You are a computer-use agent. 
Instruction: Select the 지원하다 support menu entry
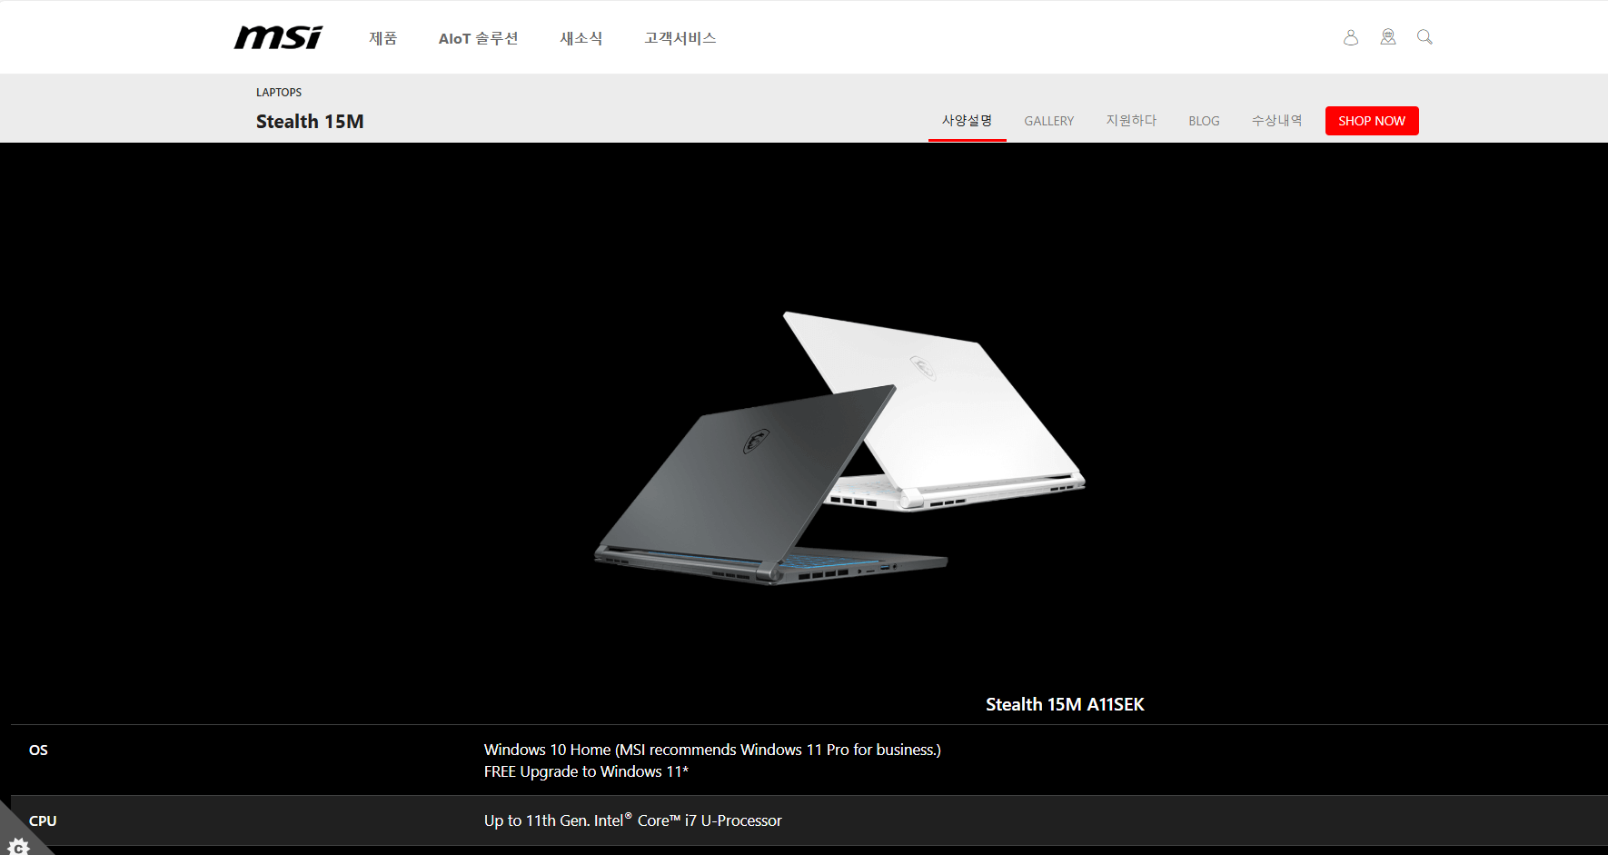pyautogui.click(x=1131, y=120)
